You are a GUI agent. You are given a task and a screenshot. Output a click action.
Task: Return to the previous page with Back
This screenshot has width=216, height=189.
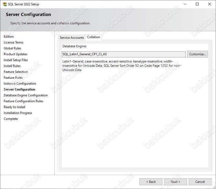[x=151, y=182]
